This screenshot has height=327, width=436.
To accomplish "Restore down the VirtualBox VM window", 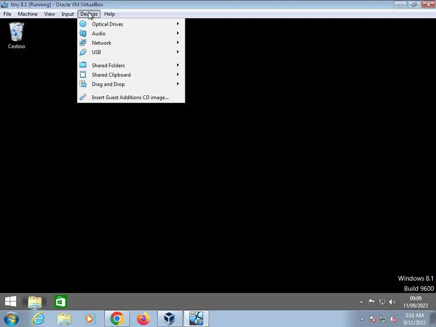I will tap(414, 4).
